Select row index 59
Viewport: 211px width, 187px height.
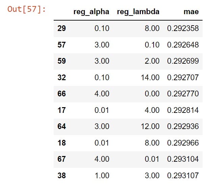61,61
